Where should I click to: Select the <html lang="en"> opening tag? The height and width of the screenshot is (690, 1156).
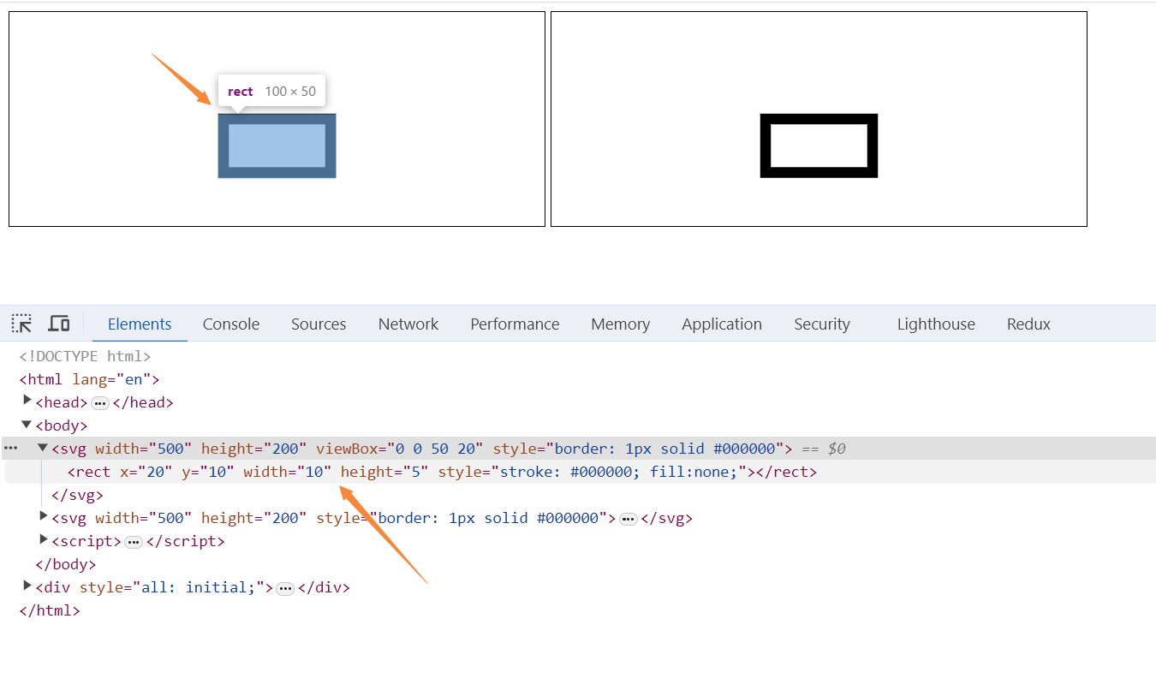click(x=89, y=379)
